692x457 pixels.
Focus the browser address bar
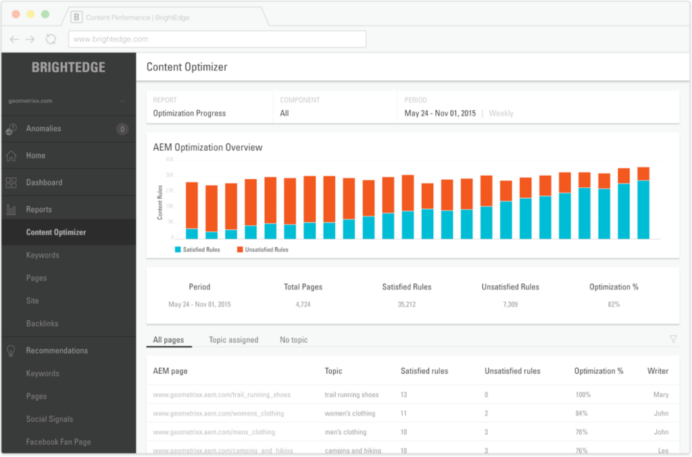(216, 39)
